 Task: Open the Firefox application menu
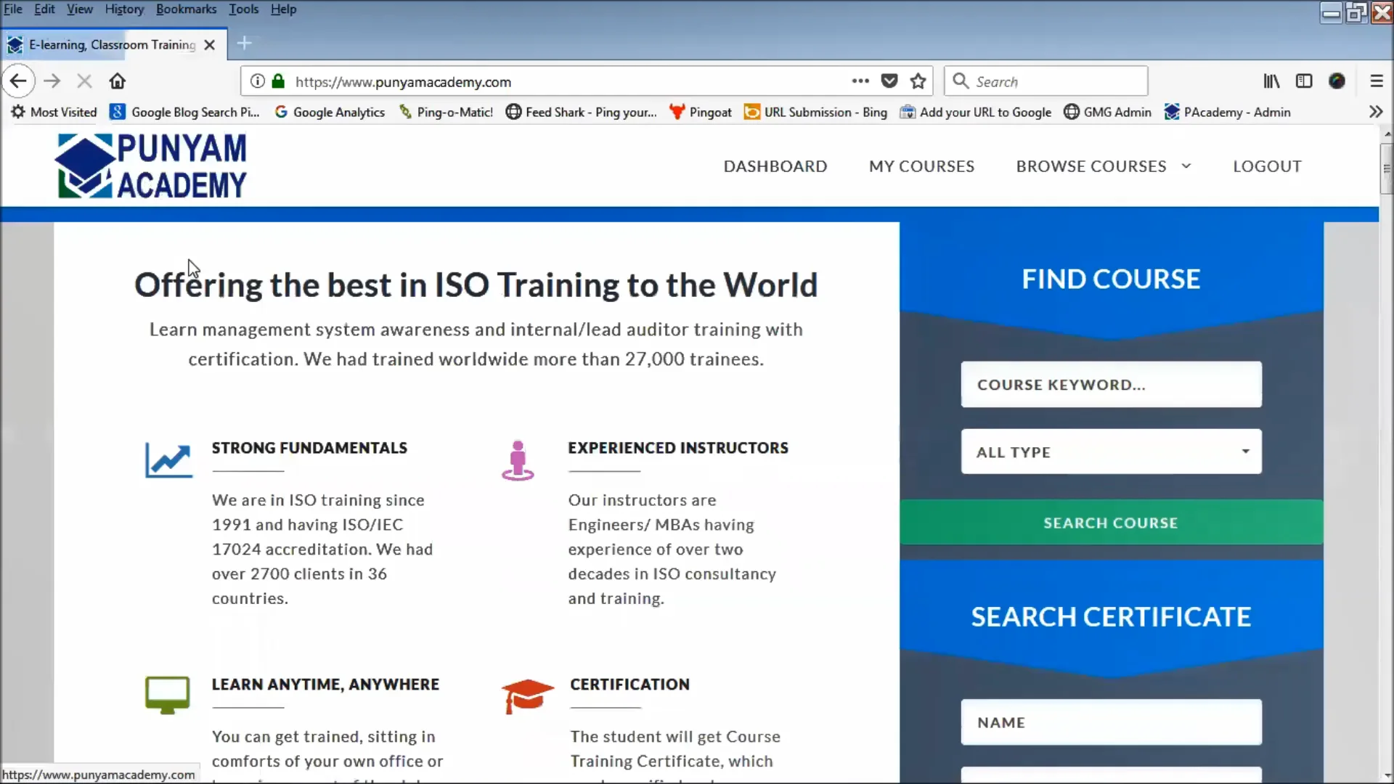[x=1376, y=81]
